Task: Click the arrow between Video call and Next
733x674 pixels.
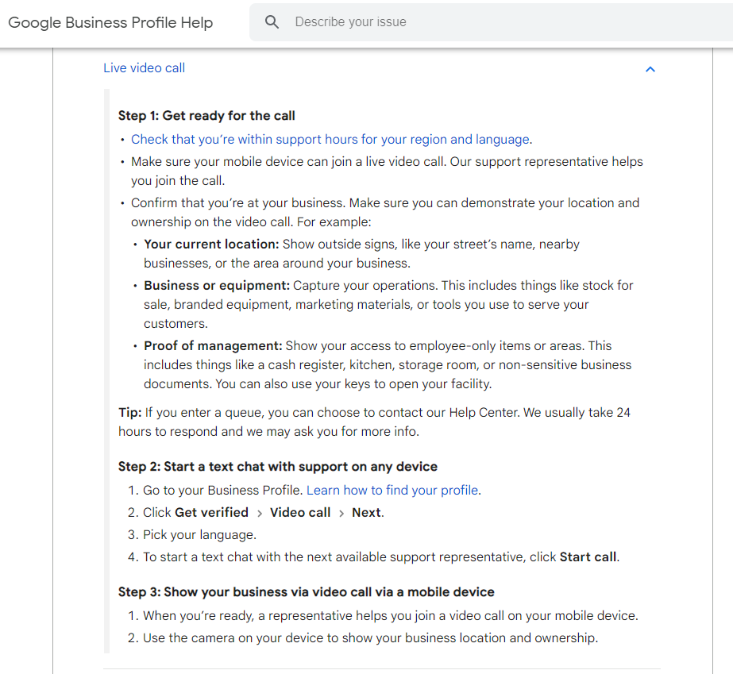Action: coord(341,514)
